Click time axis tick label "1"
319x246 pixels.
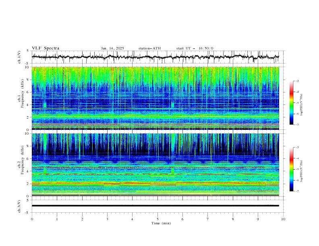57,219
